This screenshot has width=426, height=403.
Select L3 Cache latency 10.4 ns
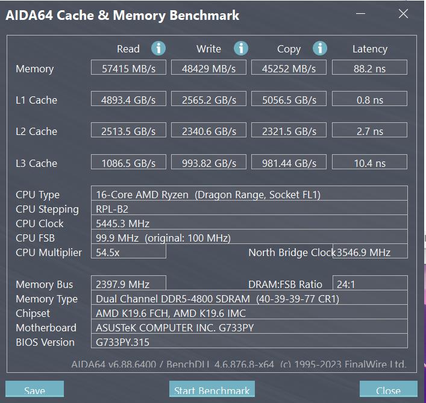369,162
